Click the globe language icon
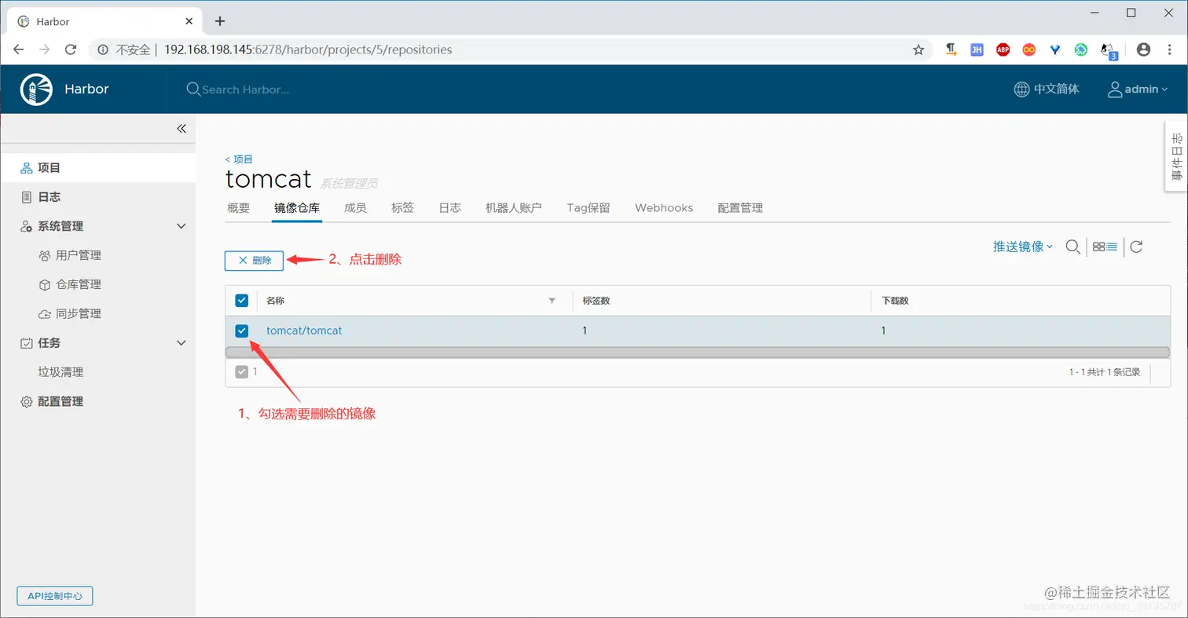Viewport: 1188px width, 618px height. pyautogui.click(x=1021, y=90)
